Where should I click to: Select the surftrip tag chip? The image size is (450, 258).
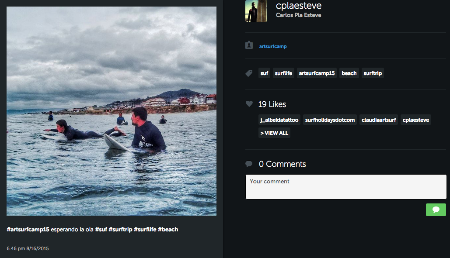pyautogui.click(x=373, y=73)
